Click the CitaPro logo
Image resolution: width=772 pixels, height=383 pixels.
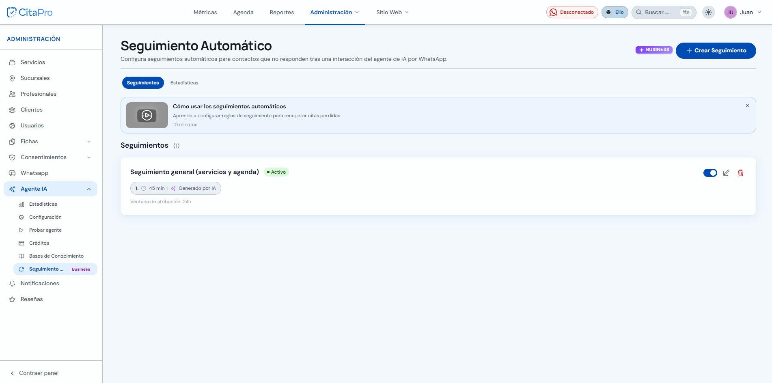[x=30, y=12]
